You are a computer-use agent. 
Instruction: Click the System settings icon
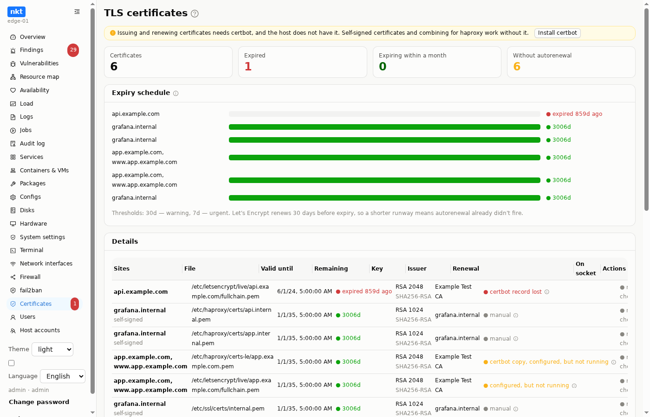[13, 237]
